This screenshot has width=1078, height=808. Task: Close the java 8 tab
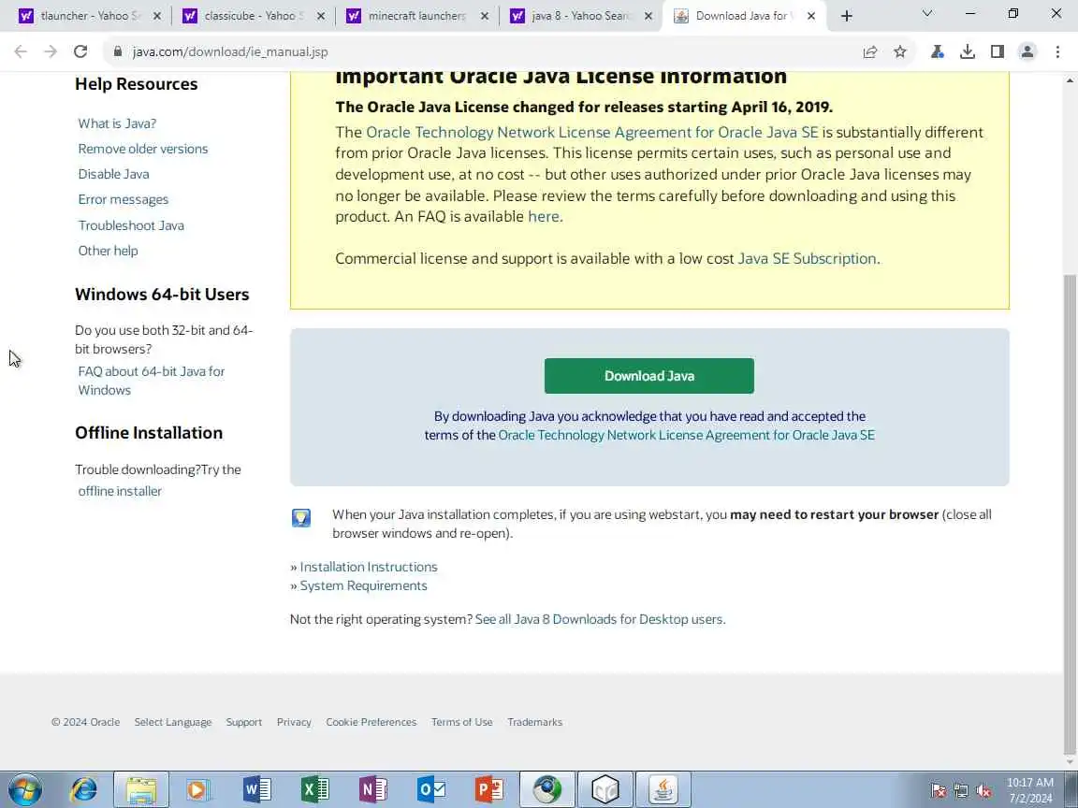(648, 16)
